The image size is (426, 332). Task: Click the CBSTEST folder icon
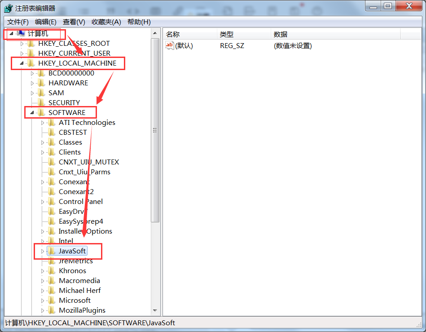click(x=52, y=133)
